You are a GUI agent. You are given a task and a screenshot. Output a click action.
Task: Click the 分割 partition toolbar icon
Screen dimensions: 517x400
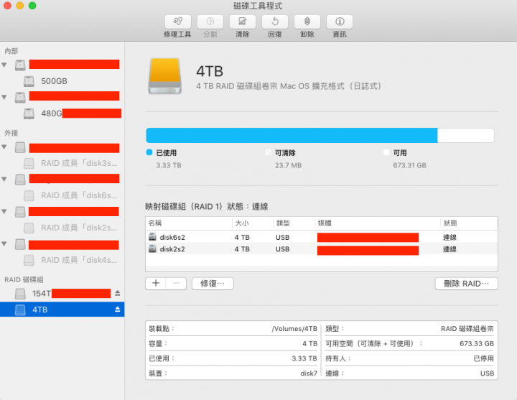coord(210,22)
